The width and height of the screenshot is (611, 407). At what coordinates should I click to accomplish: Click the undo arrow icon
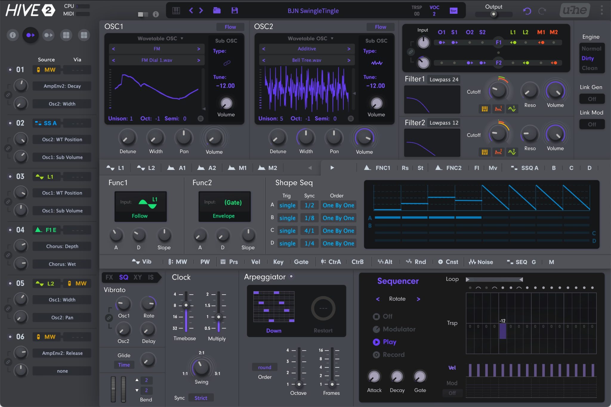[x=527, y=11]
